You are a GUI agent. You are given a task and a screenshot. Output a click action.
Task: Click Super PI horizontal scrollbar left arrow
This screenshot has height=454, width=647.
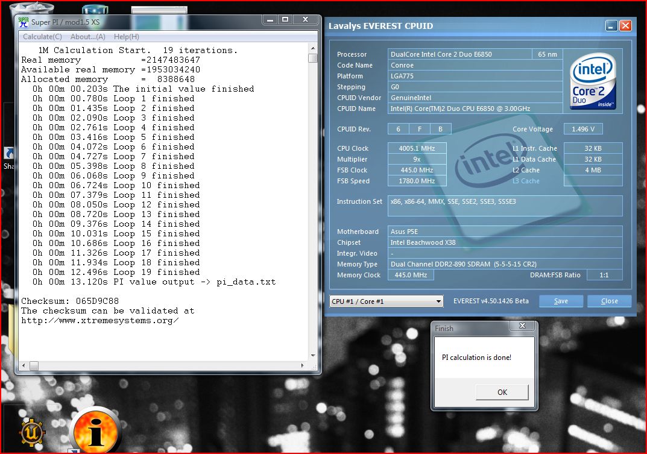pos(24,366)
